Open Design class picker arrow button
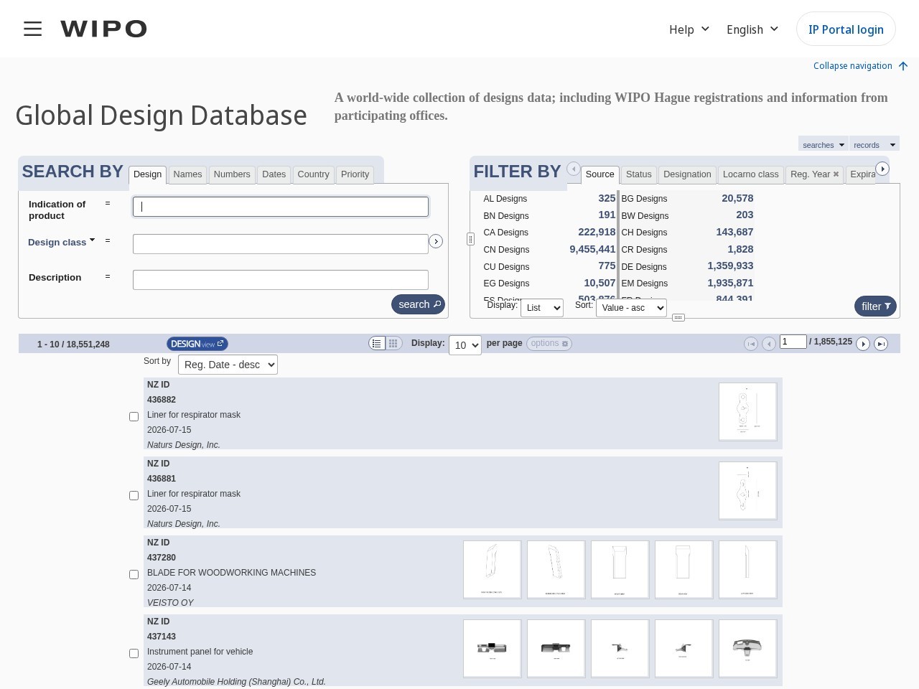 436,241
